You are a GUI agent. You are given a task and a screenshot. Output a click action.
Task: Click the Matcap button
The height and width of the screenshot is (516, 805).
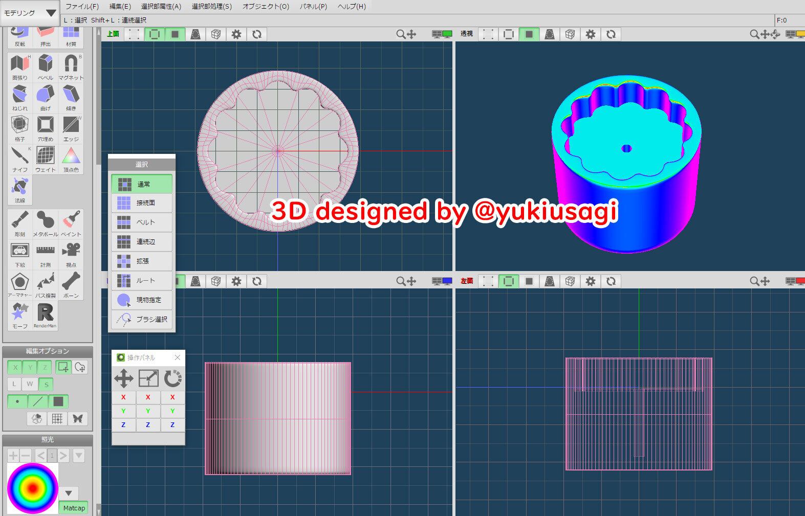74,508
